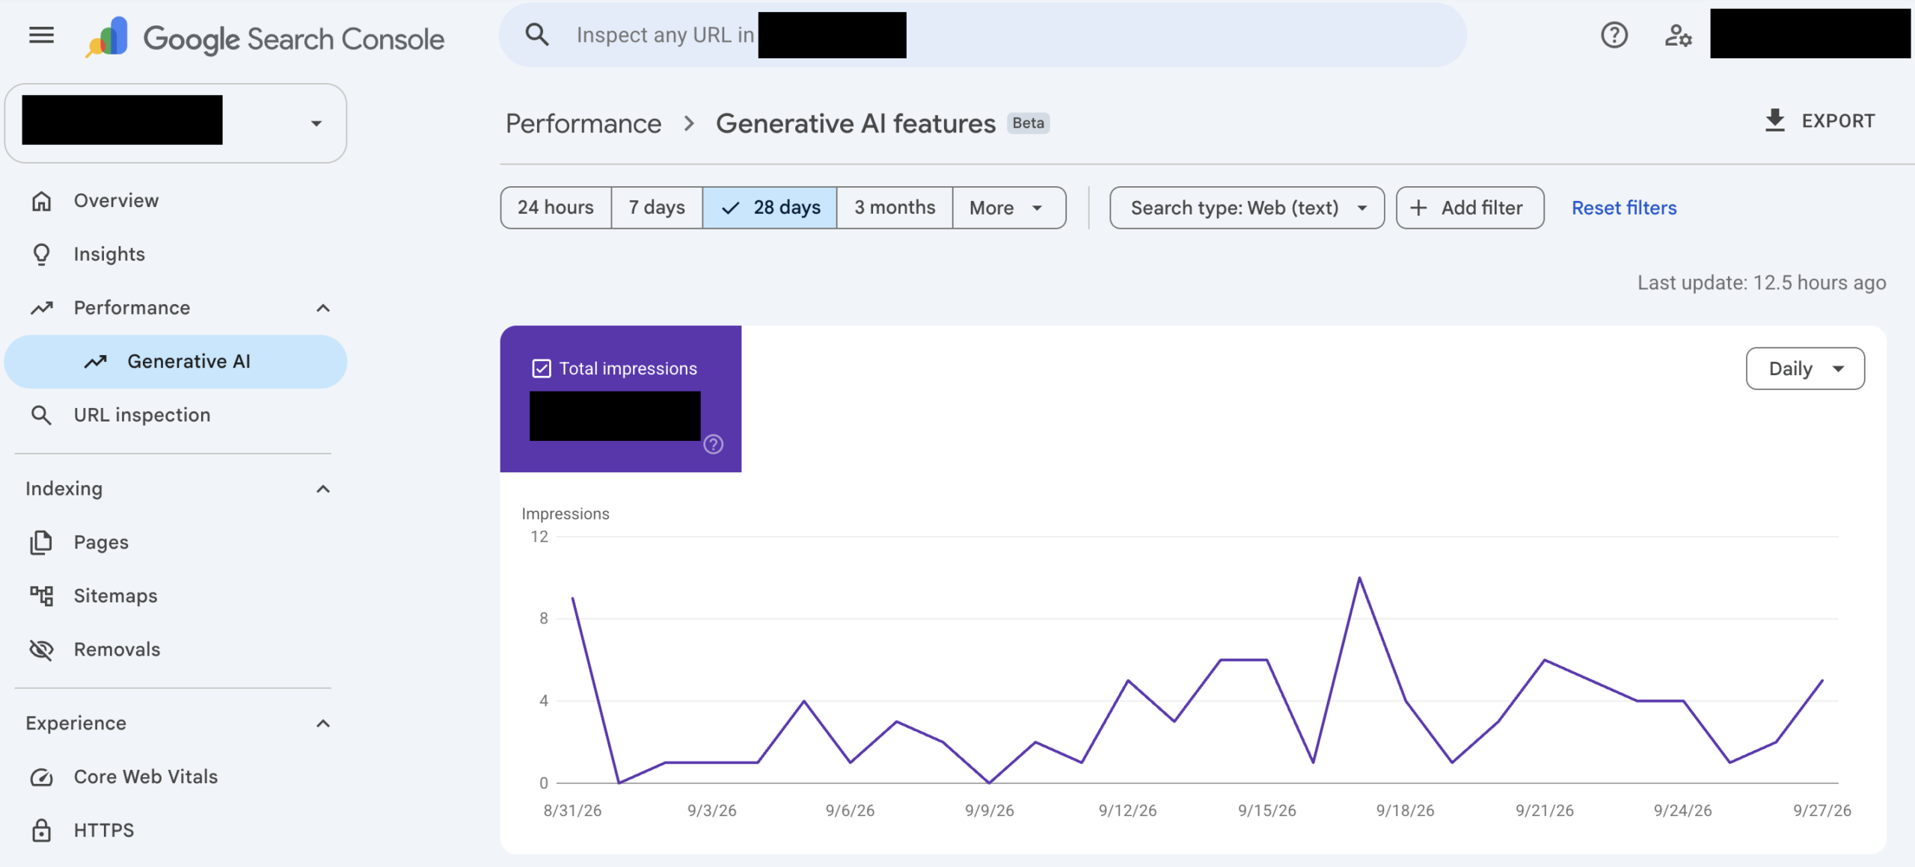Click the Performance breadcrumb link

(583, 123)
